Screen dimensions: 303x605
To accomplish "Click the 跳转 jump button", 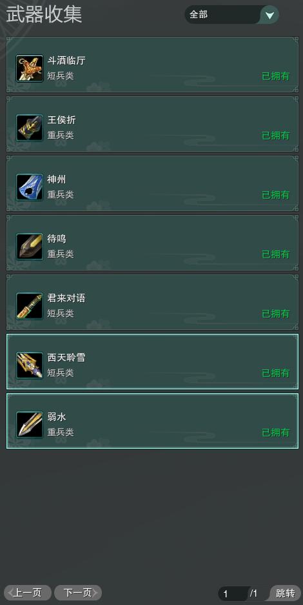I will (x=286, y=593).
